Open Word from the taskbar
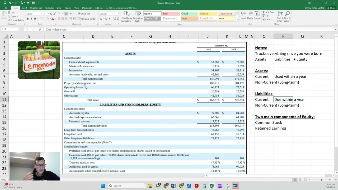This screenshot has width=338, height=190. (x=173, y=186)
